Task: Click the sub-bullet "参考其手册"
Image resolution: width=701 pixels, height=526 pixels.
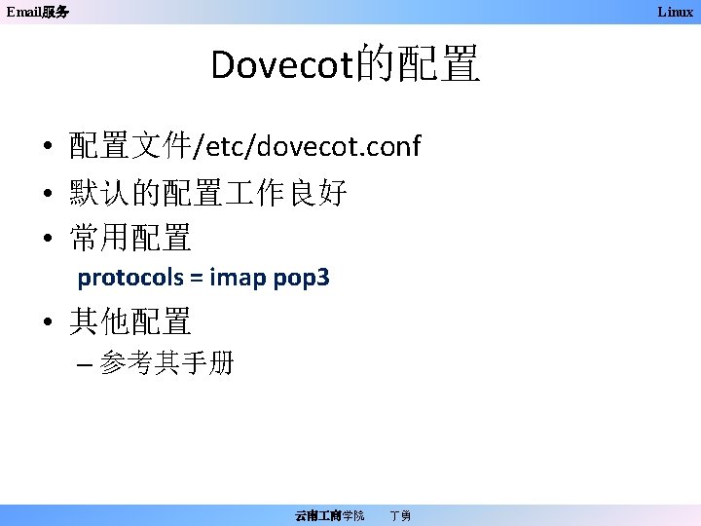Action: 166,362
